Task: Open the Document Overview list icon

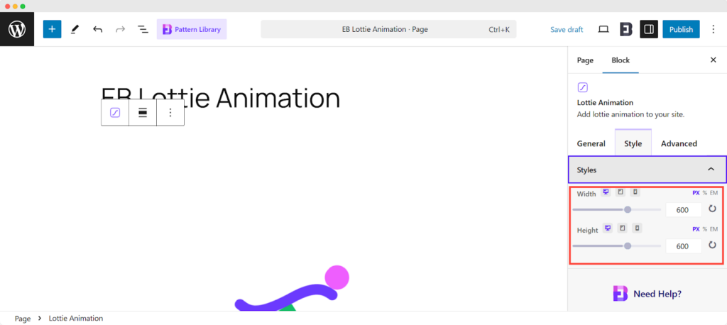Action: click(143, 29)
